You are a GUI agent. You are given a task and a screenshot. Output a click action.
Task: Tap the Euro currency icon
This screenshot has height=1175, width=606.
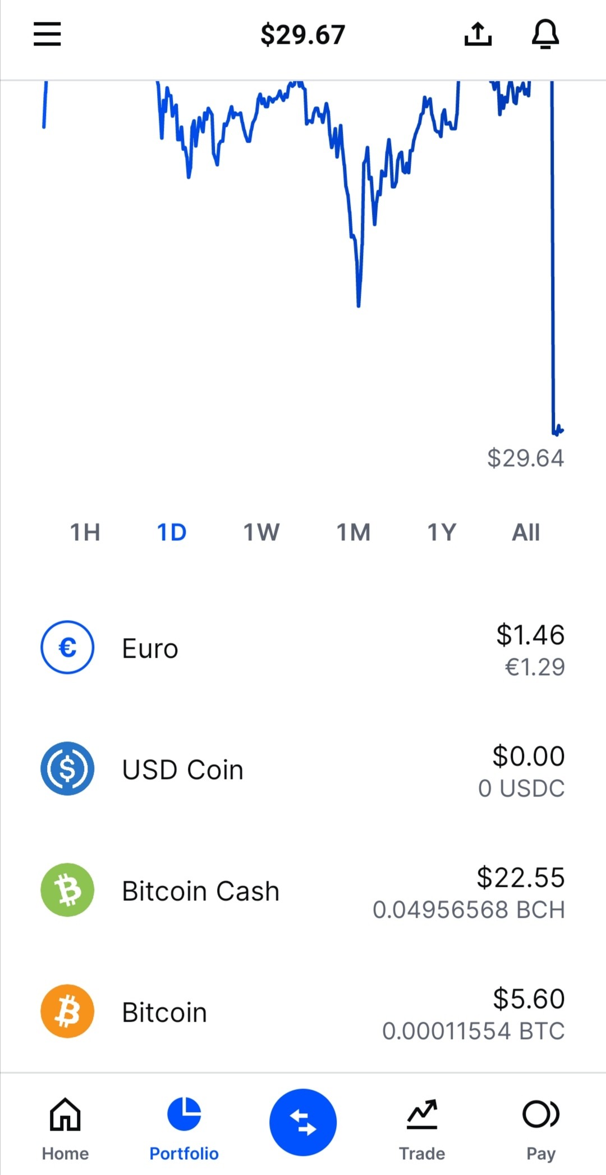[x=67, y=647]
